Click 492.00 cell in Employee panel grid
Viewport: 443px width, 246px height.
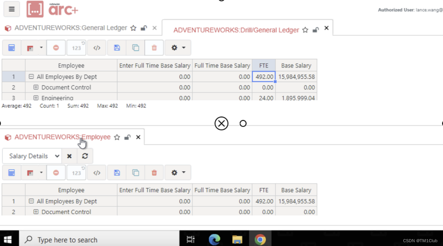[x=264, y=201]
